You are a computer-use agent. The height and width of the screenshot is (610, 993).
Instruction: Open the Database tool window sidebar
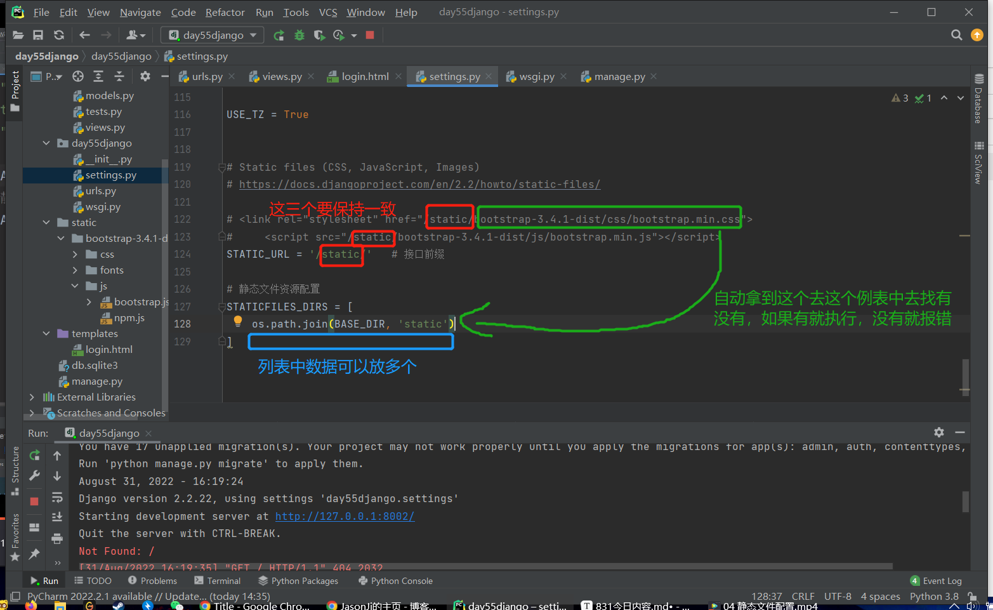click(979, 98)
